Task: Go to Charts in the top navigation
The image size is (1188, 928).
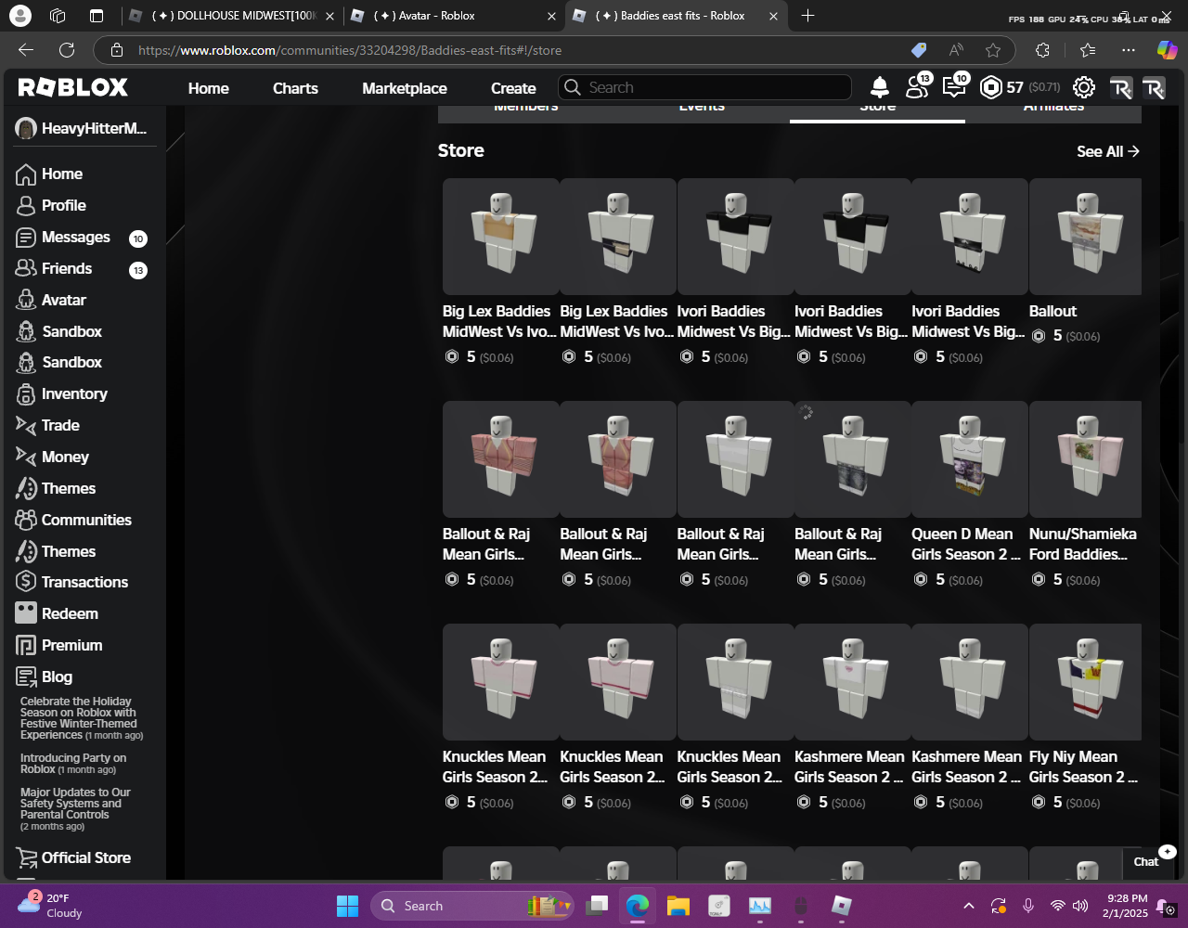Action: pyautogui.click(x=295, y=88)
